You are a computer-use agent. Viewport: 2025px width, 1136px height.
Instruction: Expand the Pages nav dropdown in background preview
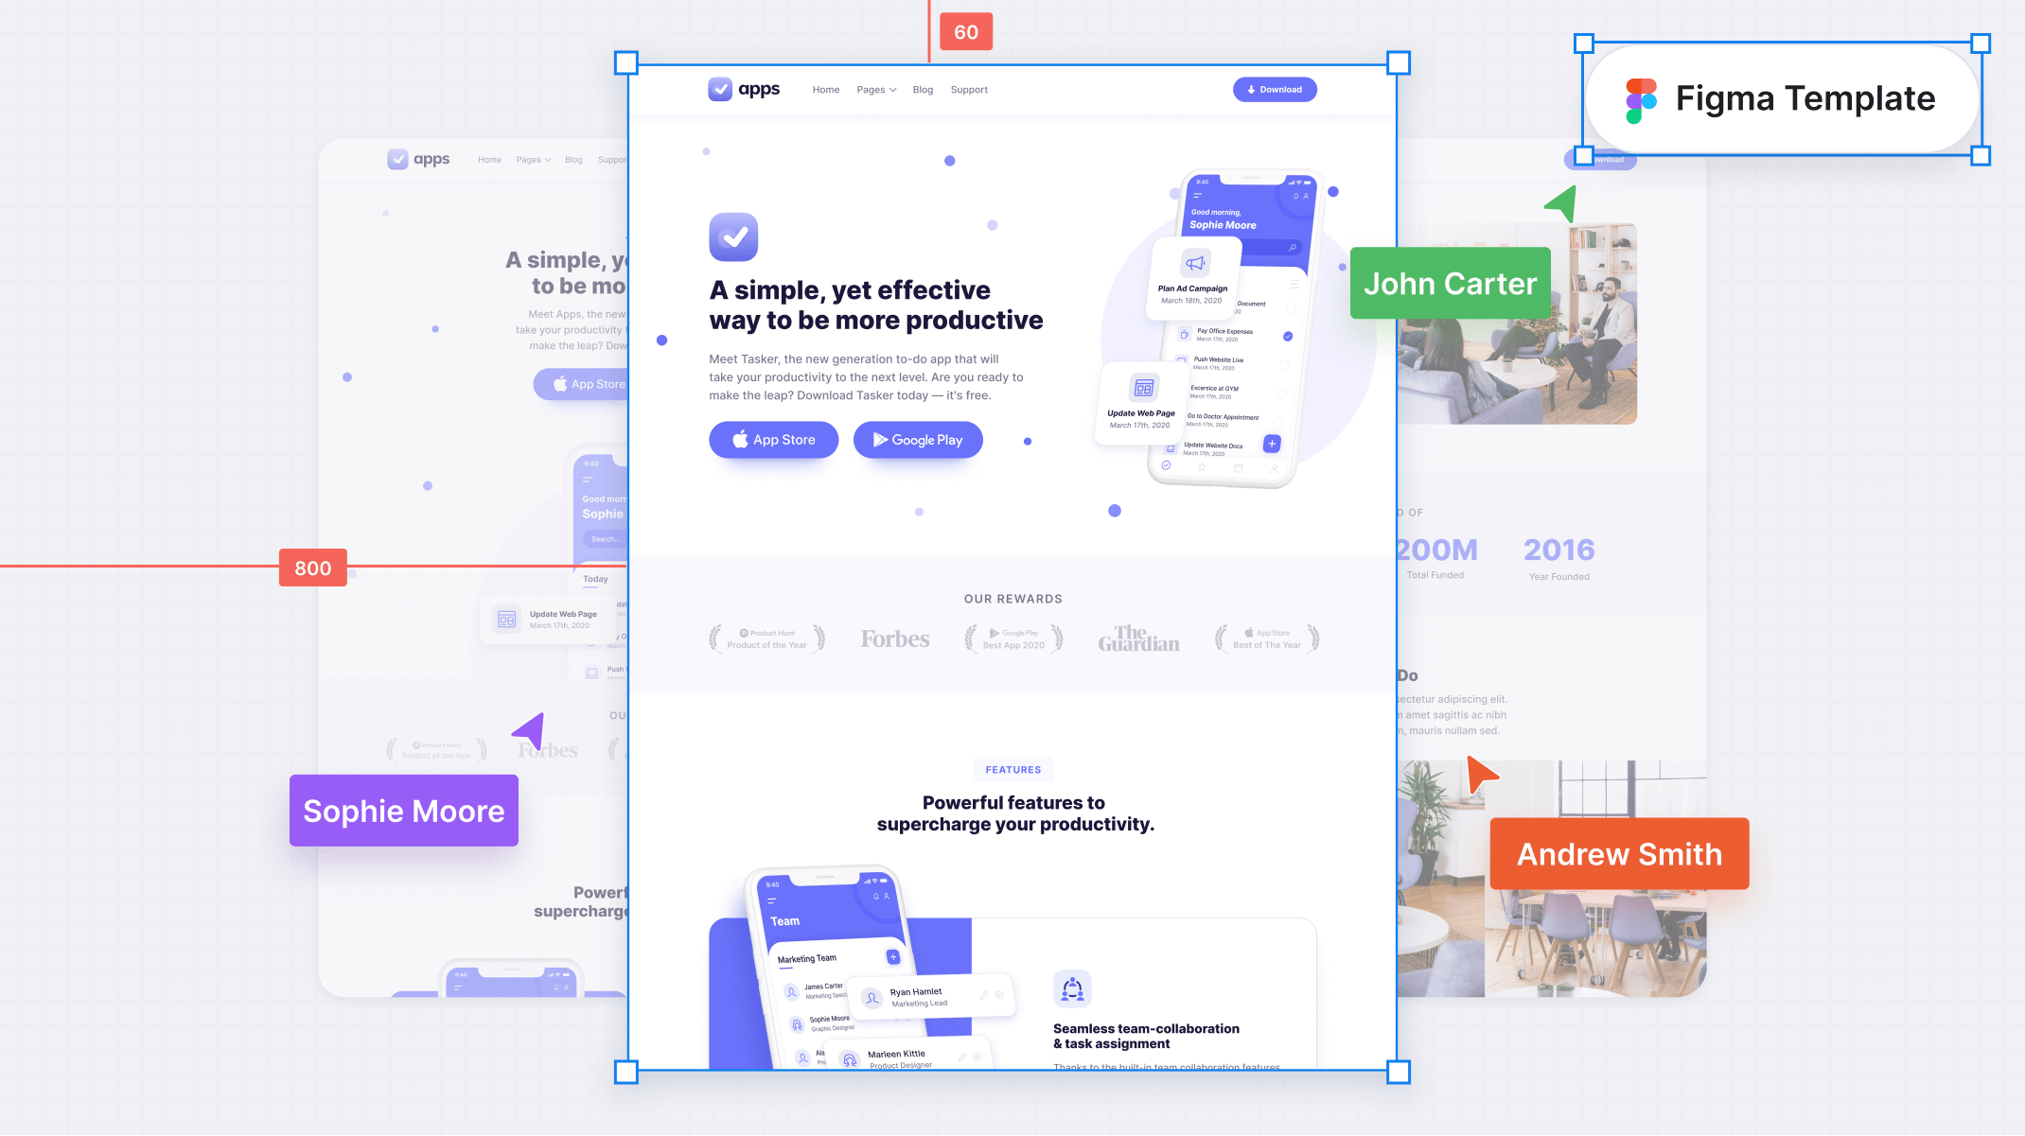click(x=534, y=159)
